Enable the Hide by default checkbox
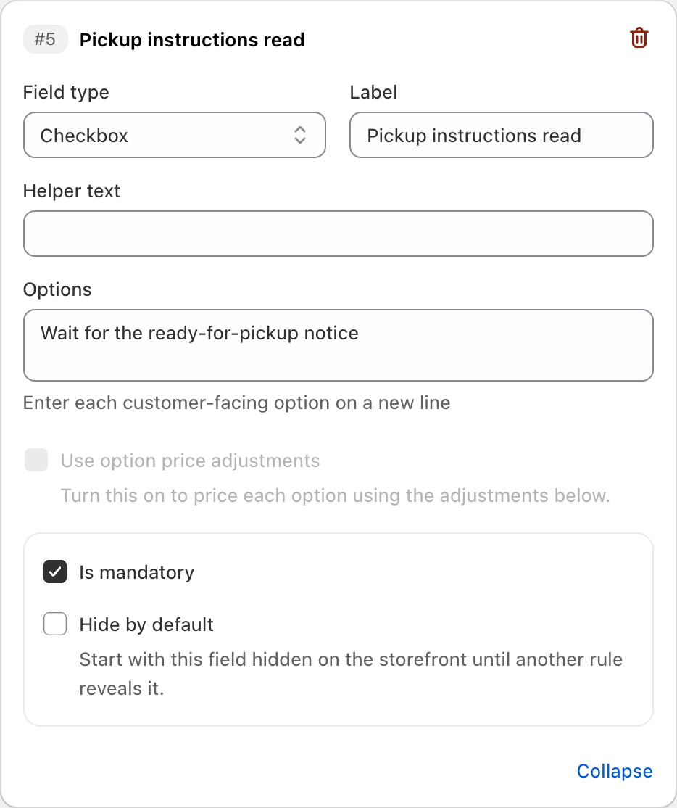This screenshot has height=808, width=677. point(55,624)
